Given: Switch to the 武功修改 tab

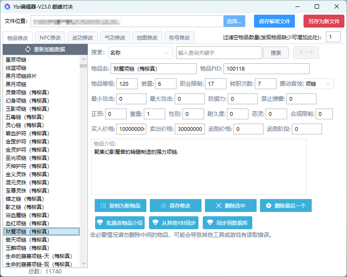Looking at the screenshot, I should (83, 37).
